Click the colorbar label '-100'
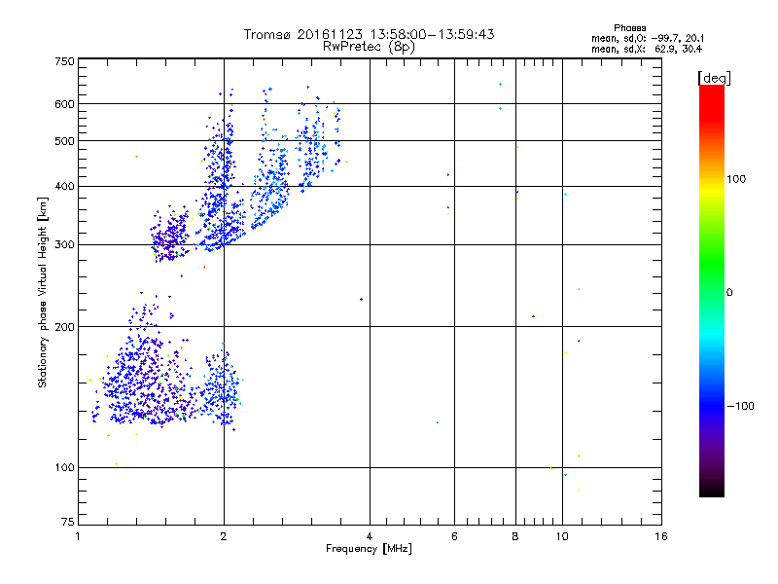 [x=741, y=406]
